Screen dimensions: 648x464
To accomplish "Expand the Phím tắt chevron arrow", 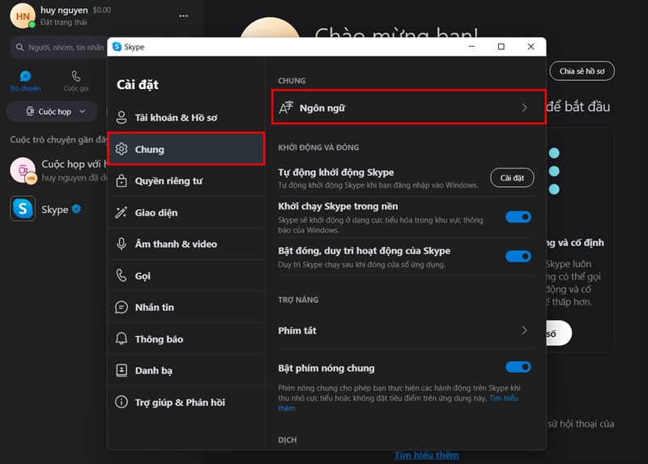I will 524,330.
